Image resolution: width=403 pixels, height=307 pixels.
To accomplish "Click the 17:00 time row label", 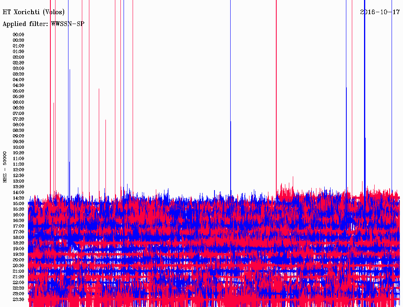I will coord(18,226).
